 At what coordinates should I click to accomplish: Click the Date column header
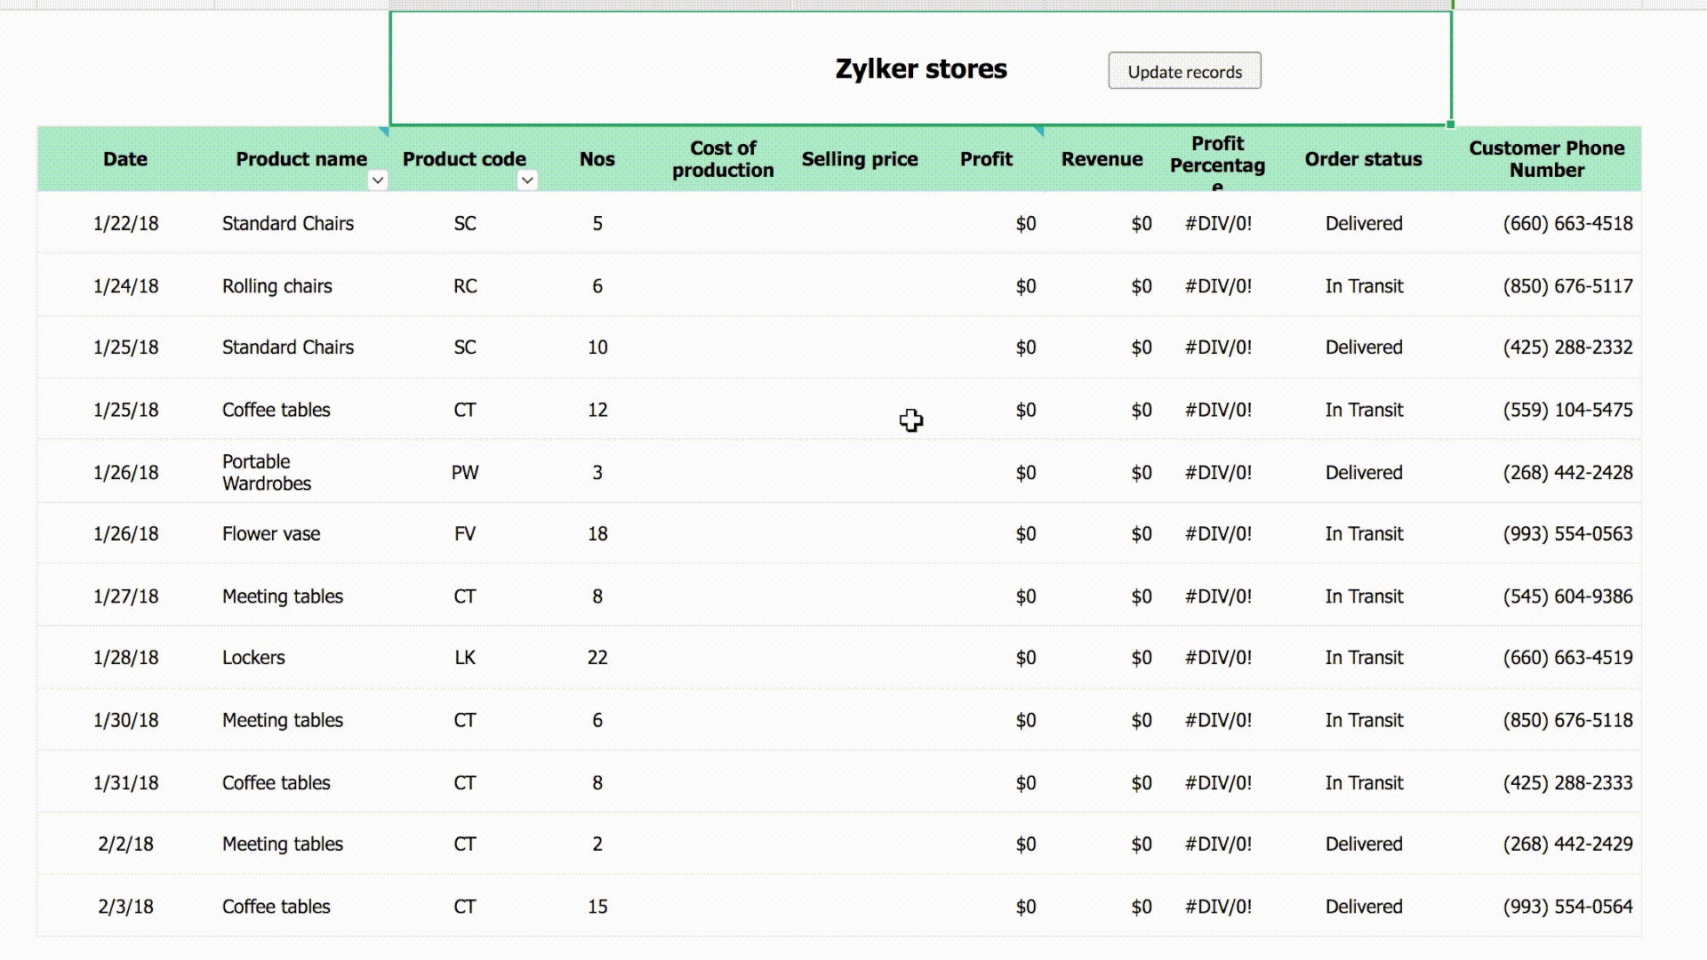[125, 158]
